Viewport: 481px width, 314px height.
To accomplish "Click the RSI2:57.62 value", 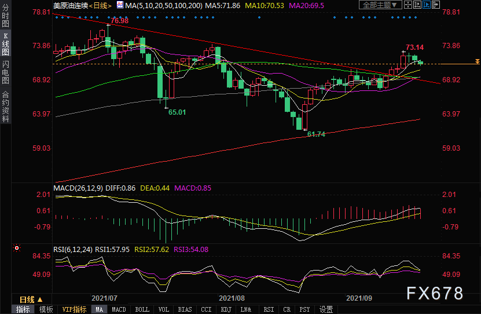I will [x=152, y=250].
